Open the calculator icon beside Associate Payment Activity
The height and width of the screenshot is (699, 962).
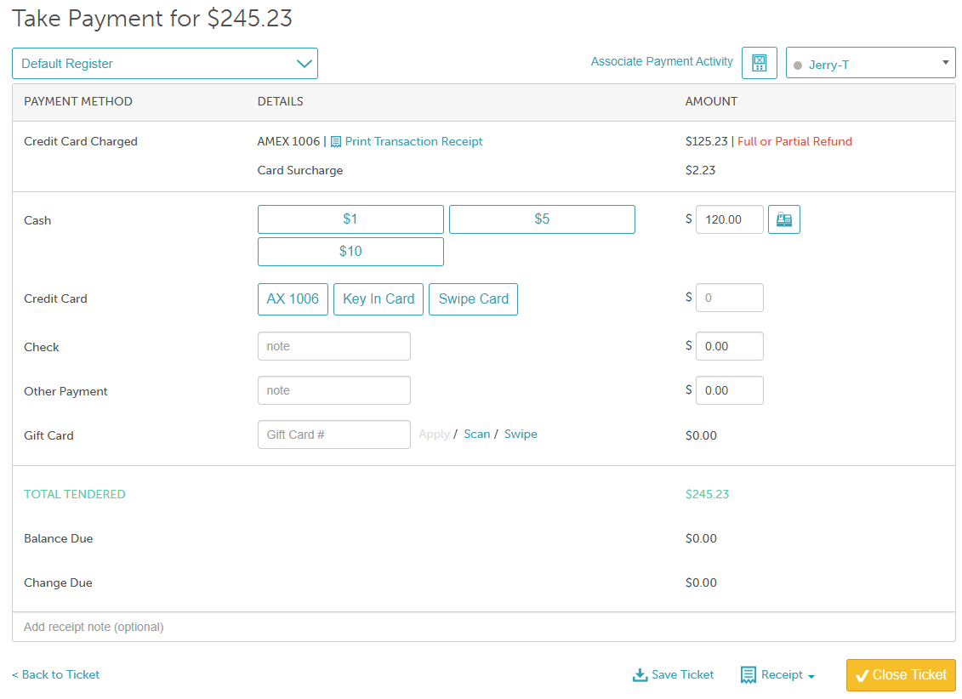point(759,63)
